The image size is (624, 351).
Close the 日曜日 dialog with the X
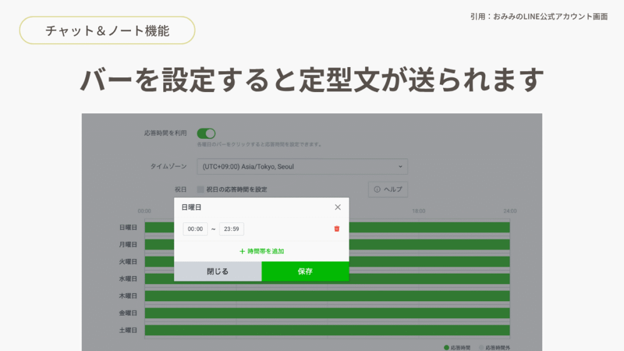click(x=338, y=207)
